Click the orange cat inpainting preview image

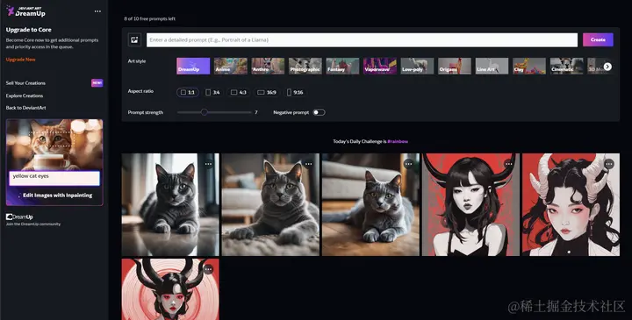tap(54, 145)
